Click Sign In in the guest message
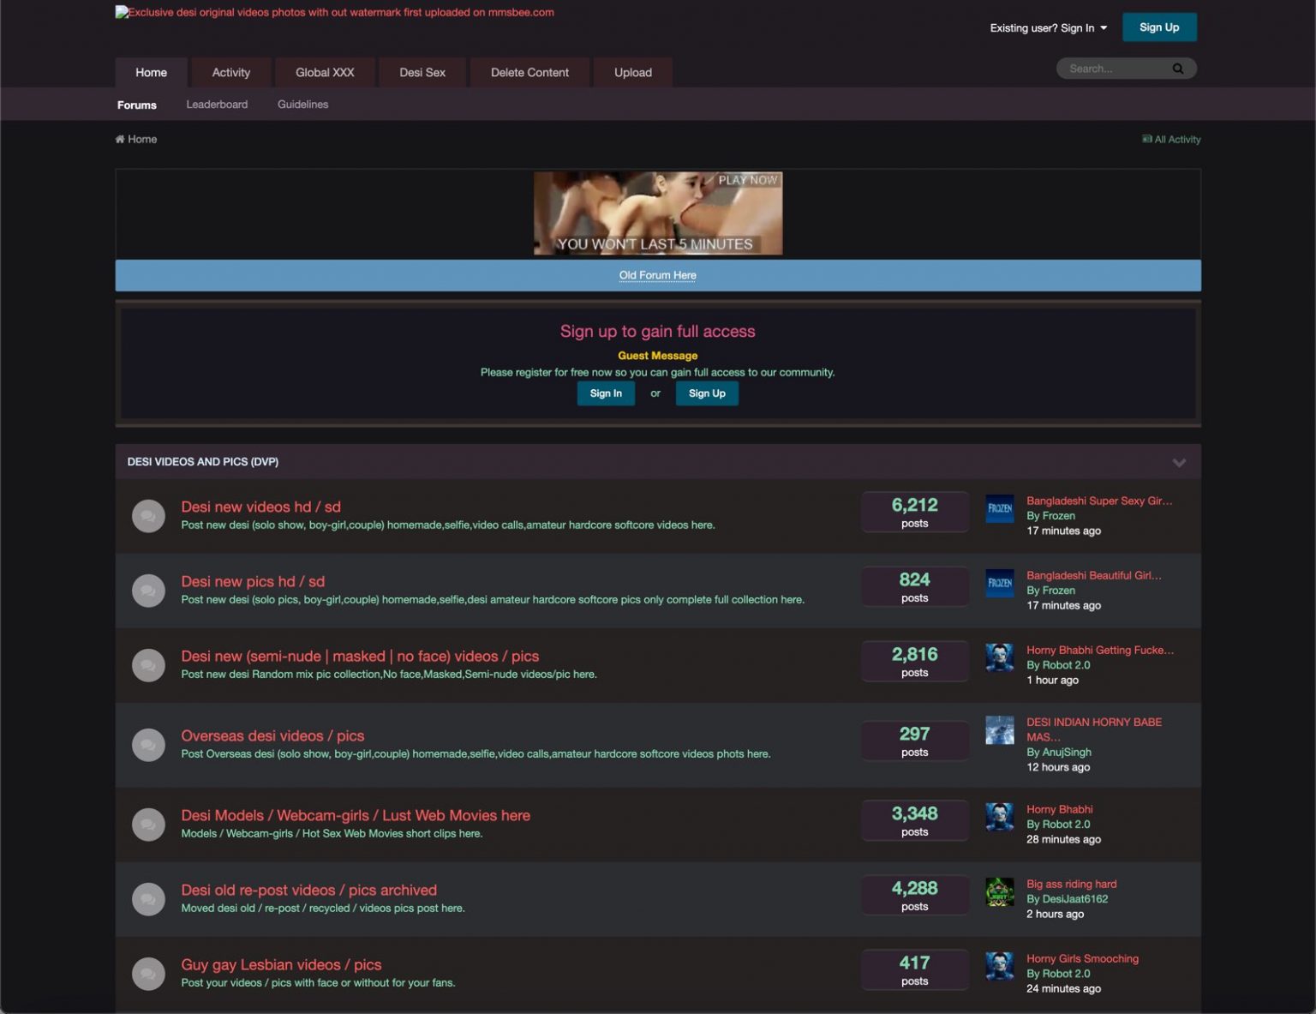The height and width of the screenshot is (1014, 1316). coord(606,393)
